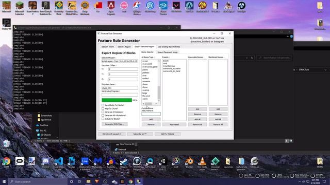The height and width of the screenshot is (185, 330).
Task: Click Remove under Blacklisted Biomes list
Action: pos(218,114)
